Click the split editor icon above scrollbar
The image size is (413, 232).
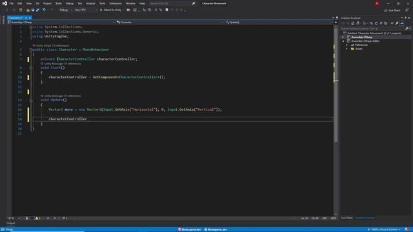[336, 23]
